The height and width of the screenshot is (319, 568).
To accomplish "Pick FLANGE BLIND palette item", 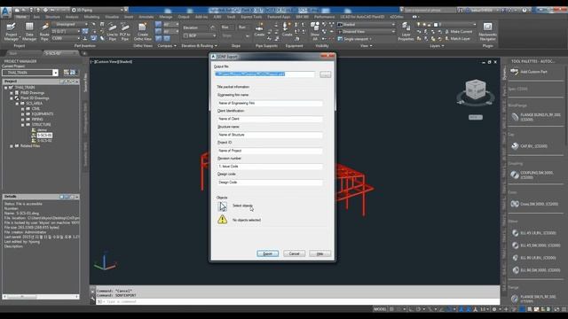I will 536,117.
